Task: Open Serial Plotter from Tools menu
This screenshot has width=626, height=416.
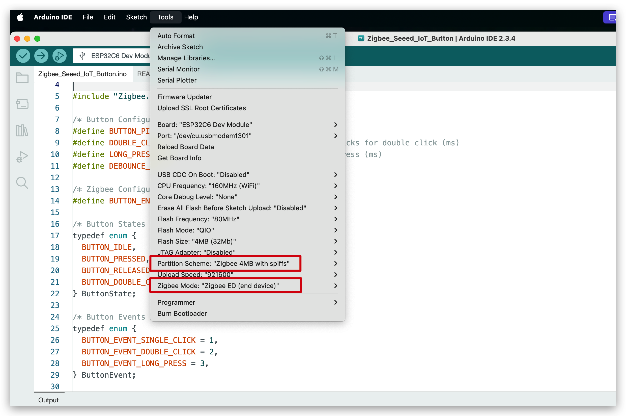Action: tap(247, 80)
